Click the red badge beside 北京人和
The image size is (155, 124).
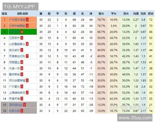point(22,111)
